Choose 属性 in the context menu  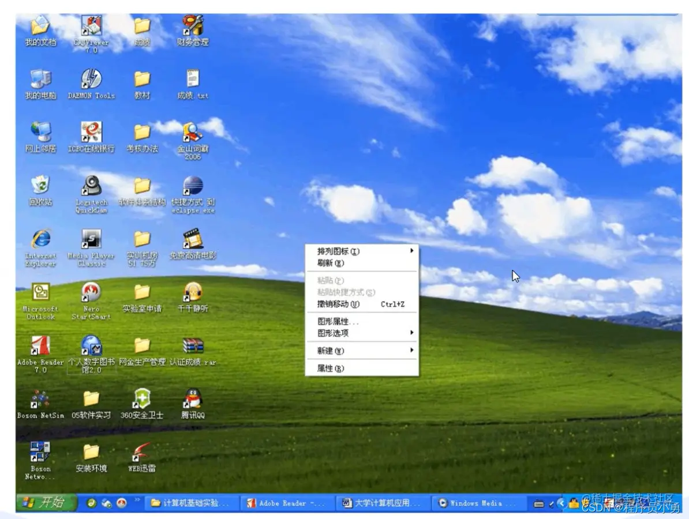coord(362,368)
